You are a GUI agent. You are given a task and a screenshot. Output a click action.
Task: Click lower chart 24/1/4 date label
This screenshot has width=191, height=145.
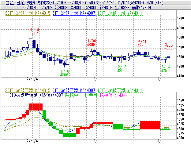click(x=32, y=141)
